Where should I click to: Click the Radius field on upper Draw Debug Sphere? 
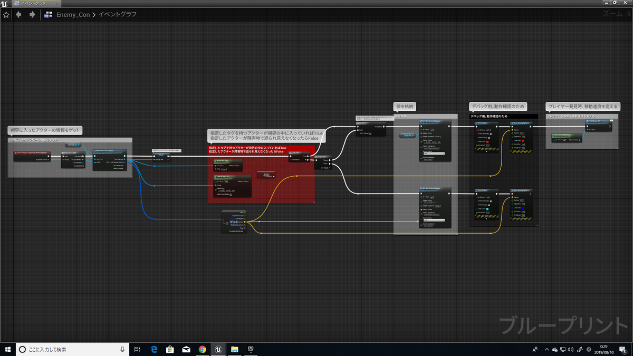pos(522,133)
